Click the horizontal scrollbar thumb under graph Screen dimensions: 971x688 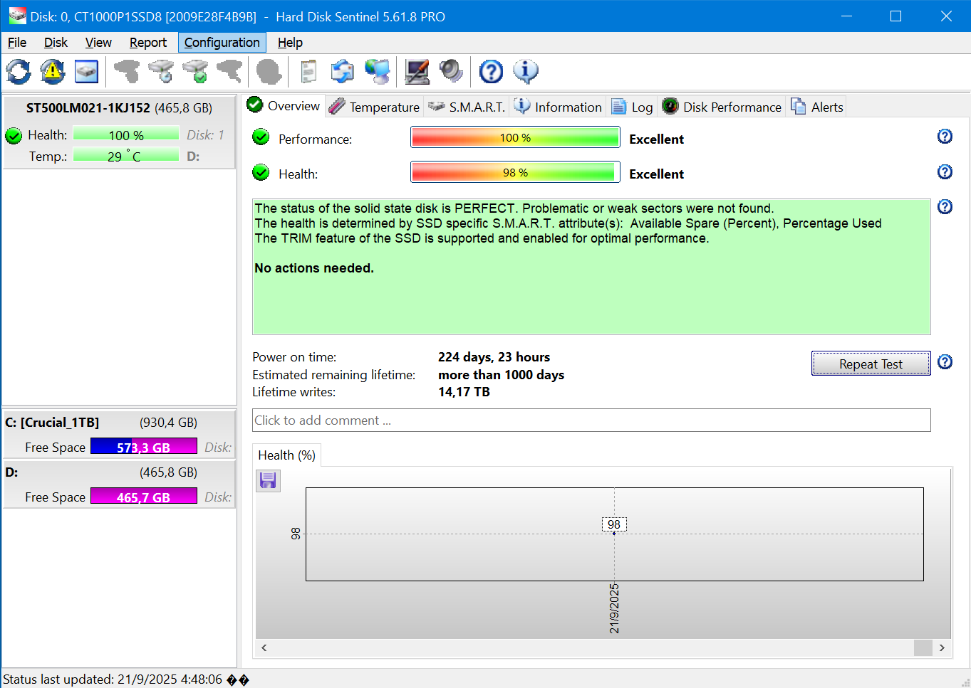click(x=923, y=647)
